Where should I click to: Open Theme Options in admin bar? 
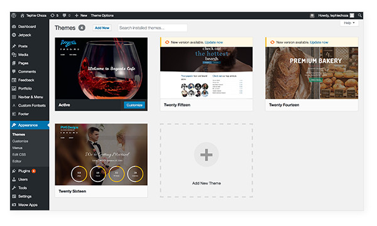pyautogui.click(x=102, y=15)
